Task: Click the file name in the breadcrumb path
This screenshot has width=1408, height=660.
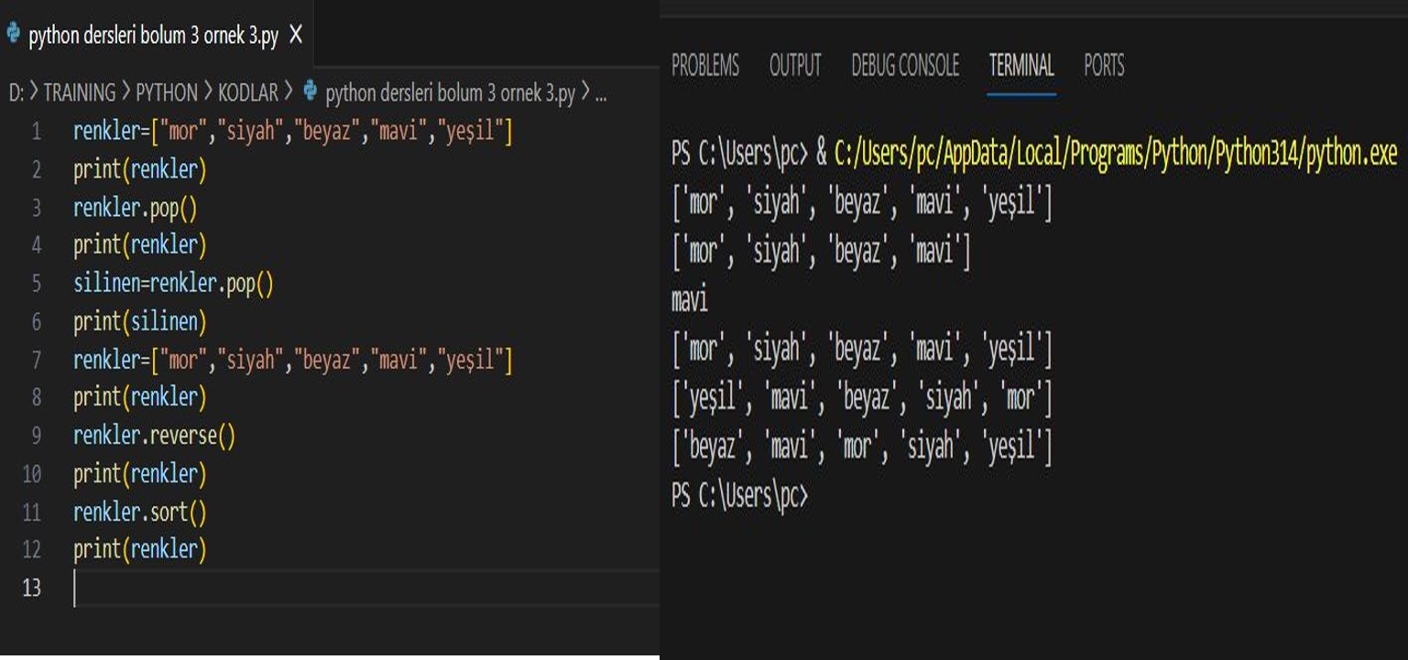Action: (x=450, y=92)
